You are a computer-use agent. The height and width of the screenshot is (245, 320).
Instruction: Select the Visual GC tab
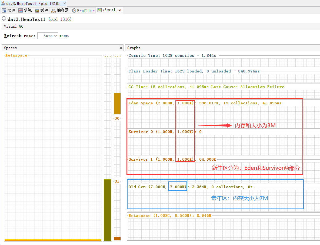[x=110, y=10]
